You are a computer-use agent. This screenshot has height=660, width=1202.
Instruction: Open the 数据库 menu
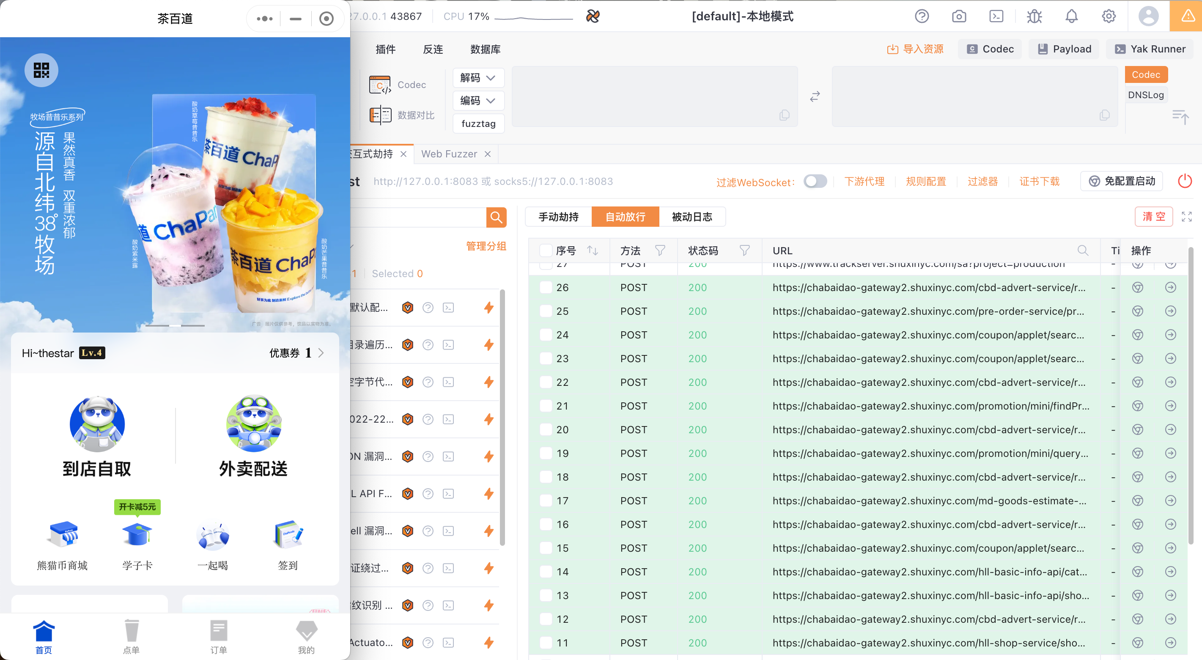485,49
